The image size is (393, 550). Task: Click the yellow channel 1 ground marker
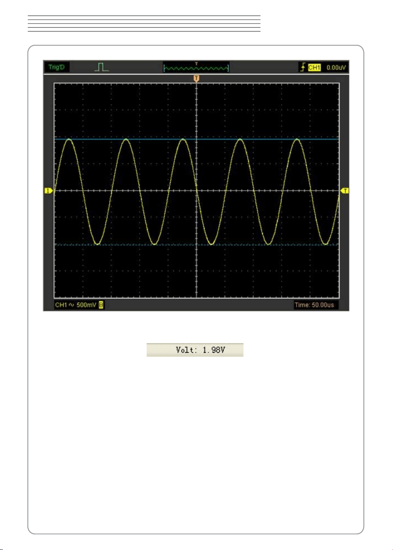[49, 191]
